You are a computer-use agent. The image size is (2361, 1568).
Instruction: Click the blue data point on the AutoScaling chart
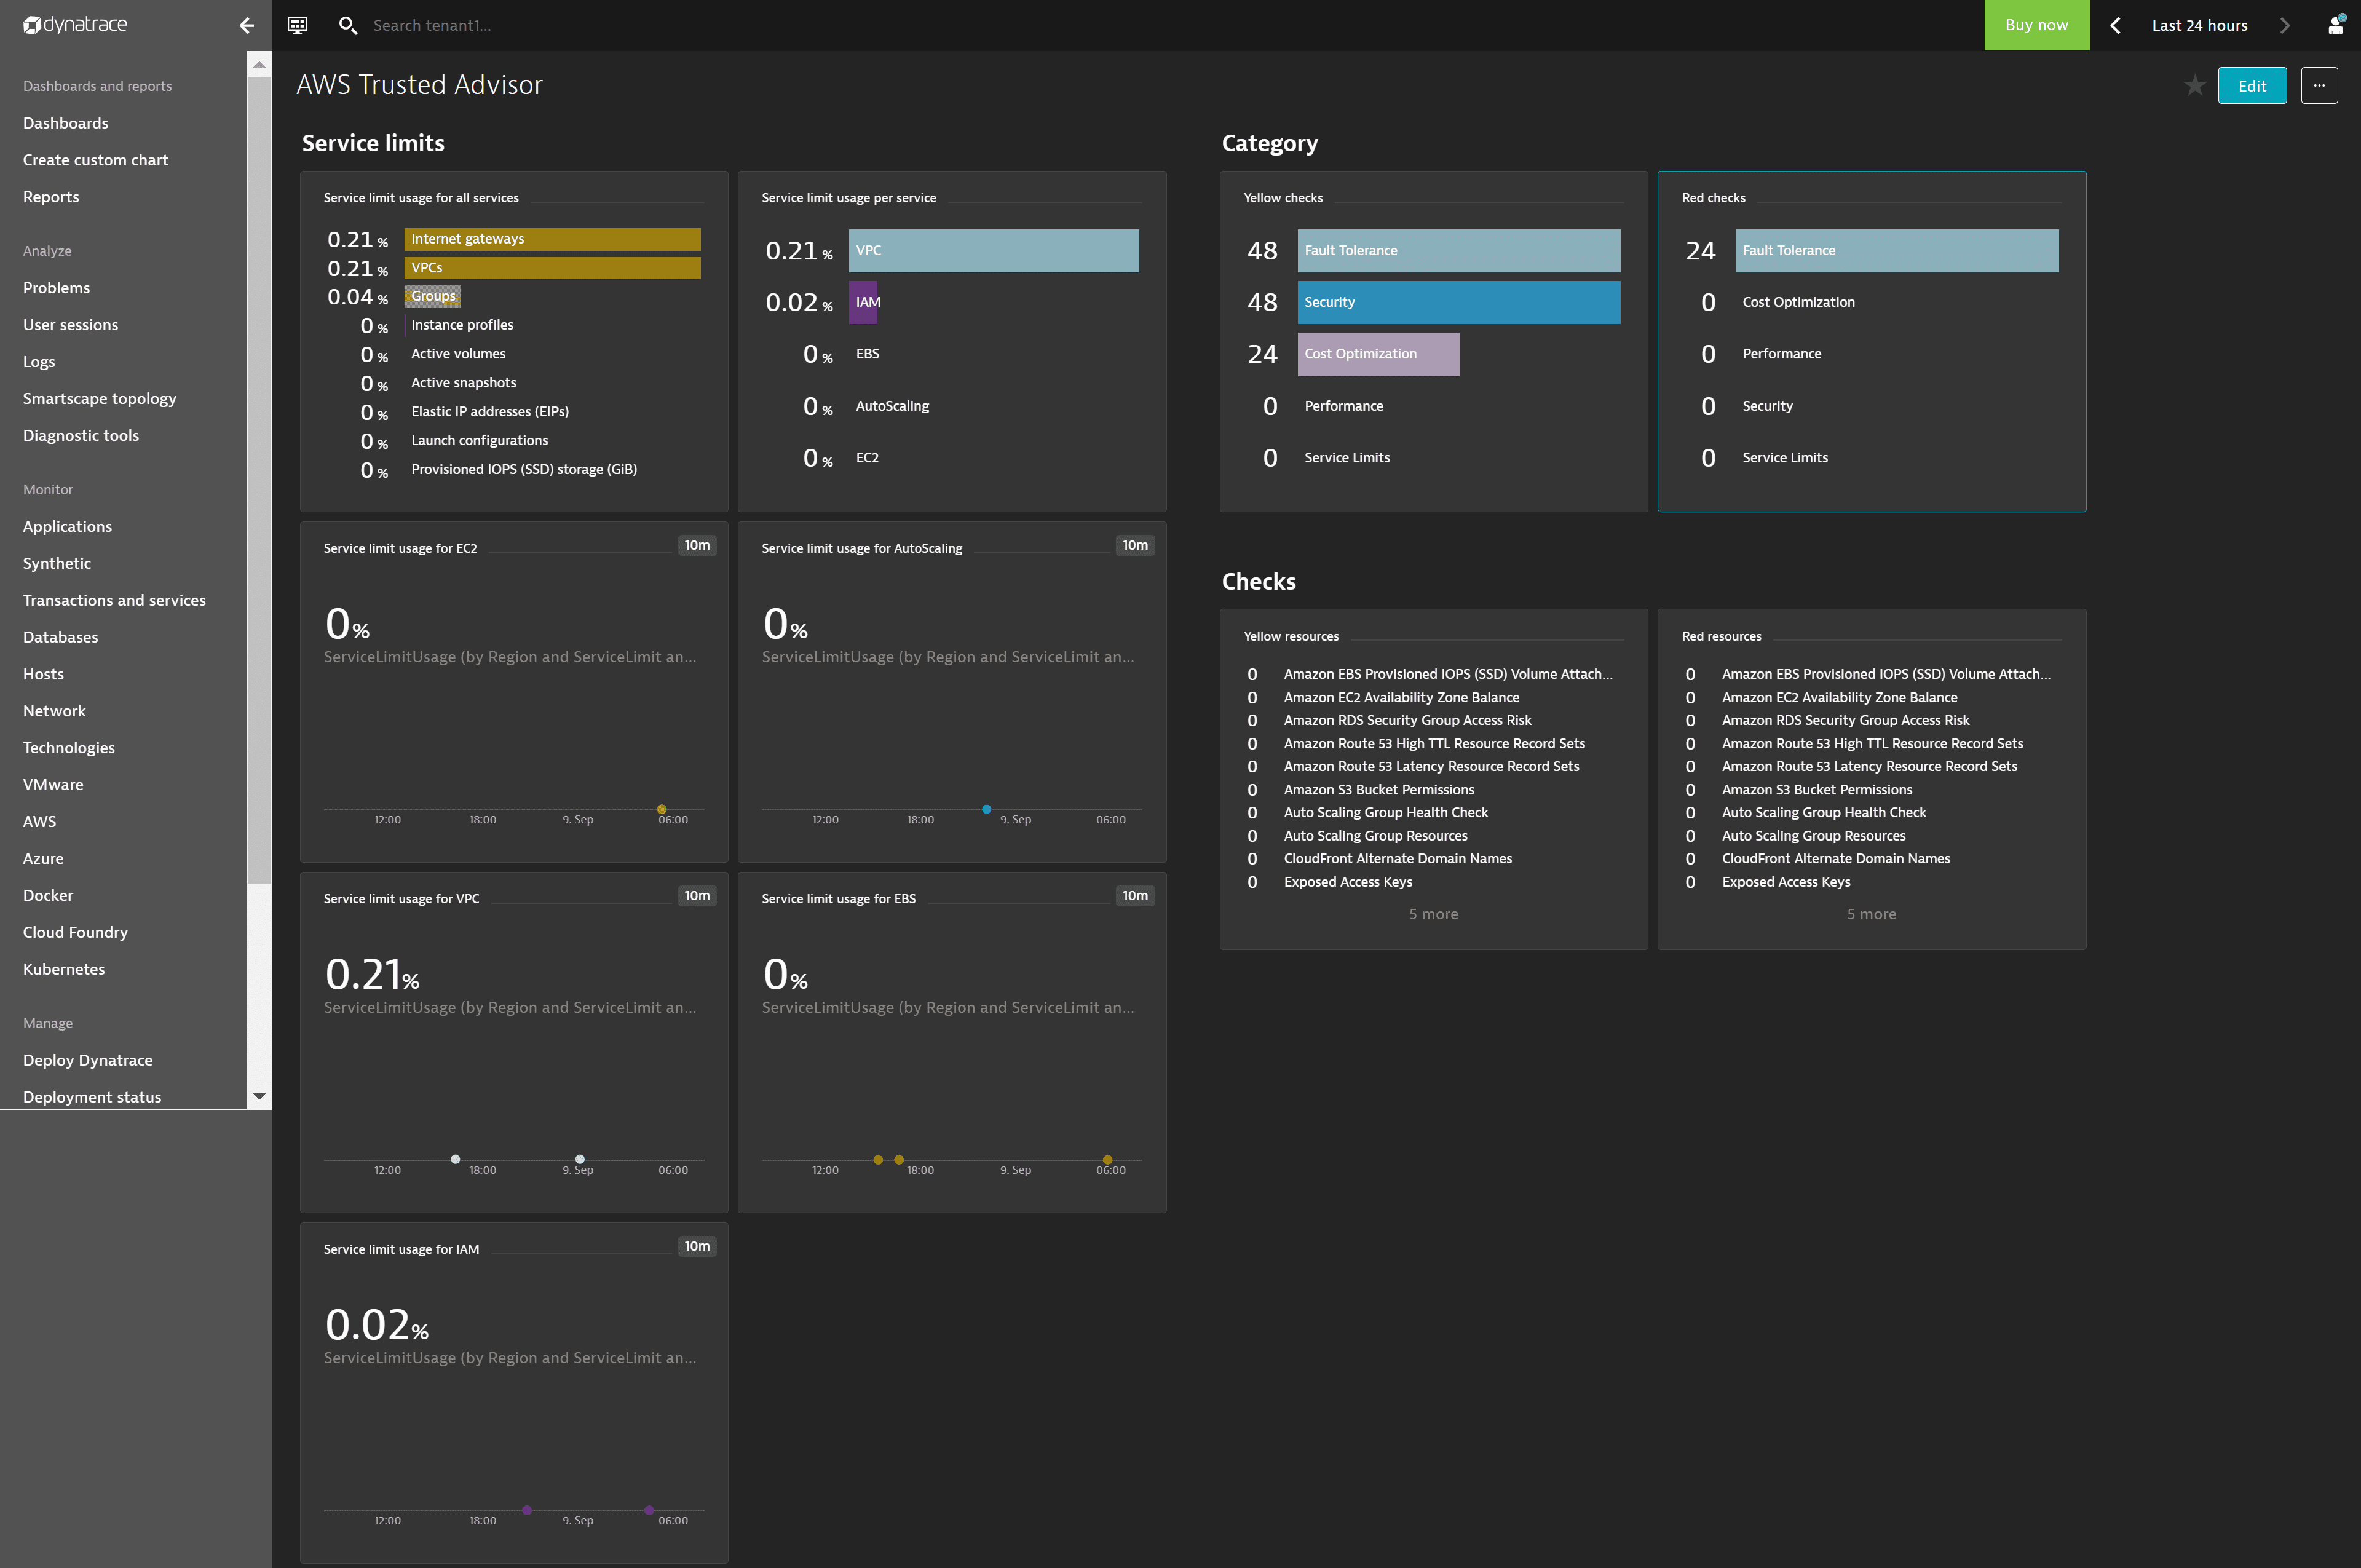coord(986,810)
